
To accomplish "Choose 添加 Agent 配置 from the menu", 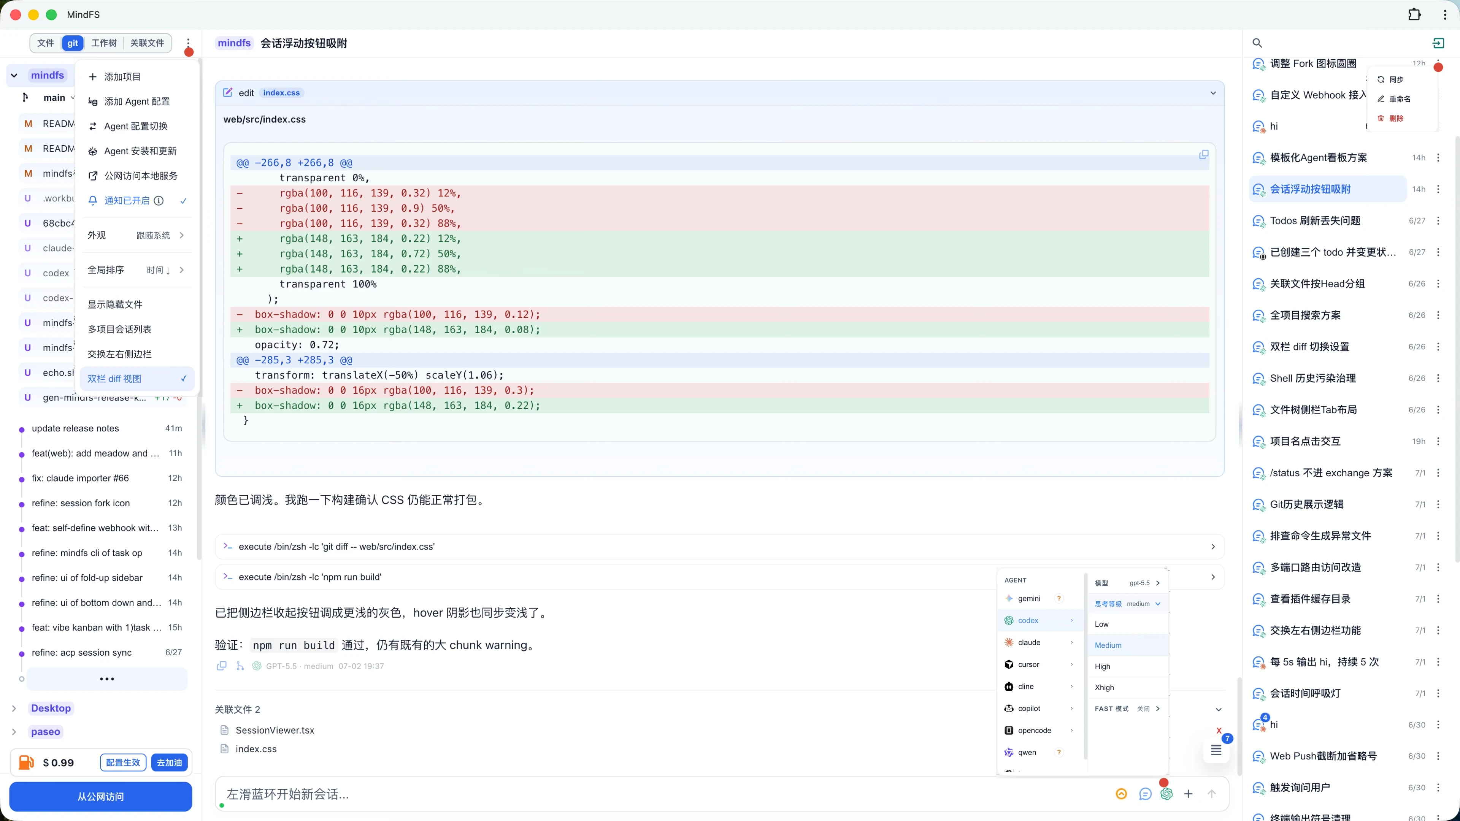I will click(136, 101).
